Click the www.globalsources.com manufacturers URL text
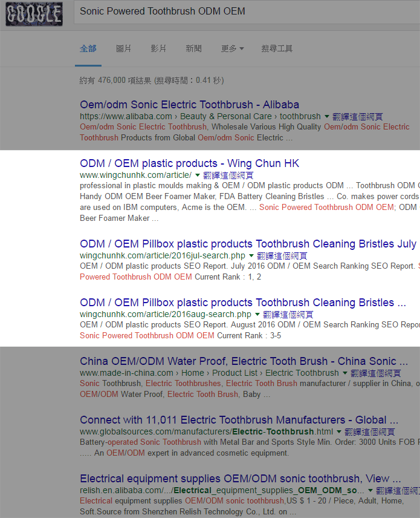This screenshot has height=518, width=420. pyautogui.click(x=207, y=432)
